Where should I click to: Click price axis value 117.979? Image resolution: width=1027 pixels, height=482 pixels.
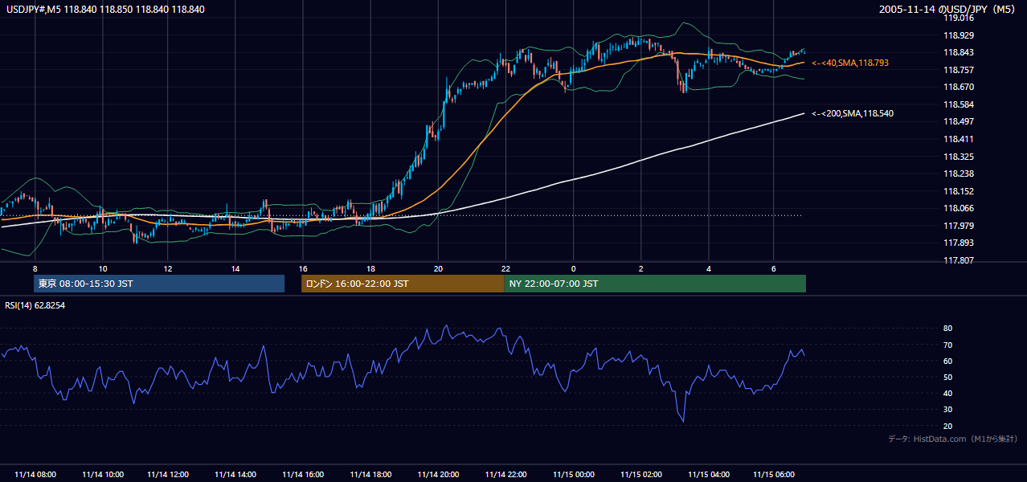[x=959, y=226]
